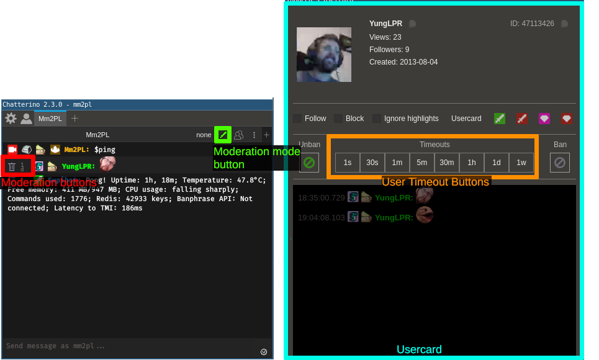The image size is (599, 360).
Task: Open the emote picker smiley icon
Action: coord(264,352)
